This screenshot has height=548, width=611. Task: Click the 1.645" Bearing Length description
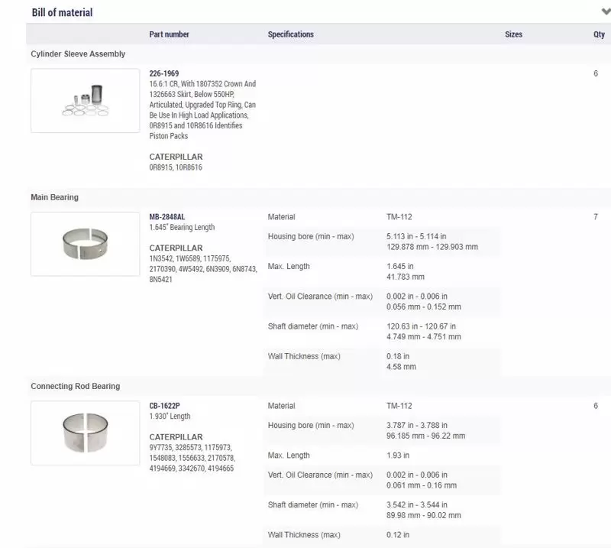pyautogui.click(x=182, y=227)
